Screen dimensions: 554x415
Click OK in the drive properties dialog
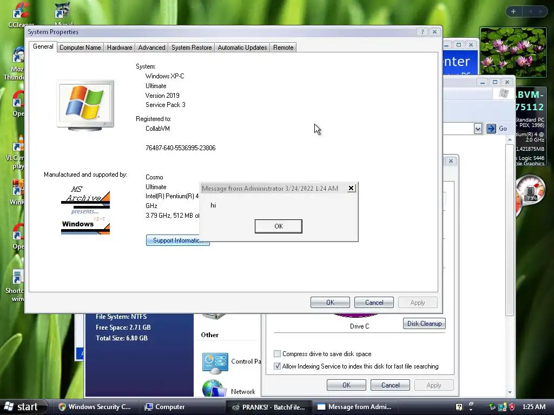[346, 385]
